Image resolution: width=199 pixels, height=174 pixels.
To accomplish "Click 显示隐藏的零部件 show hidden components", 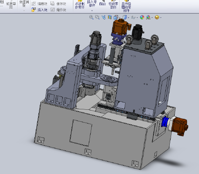I will pos(126,6).
